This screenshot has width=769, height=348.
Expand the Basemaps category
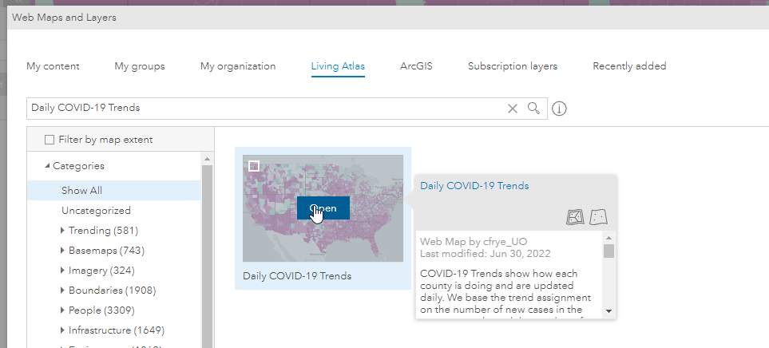(x=63, y=251)
